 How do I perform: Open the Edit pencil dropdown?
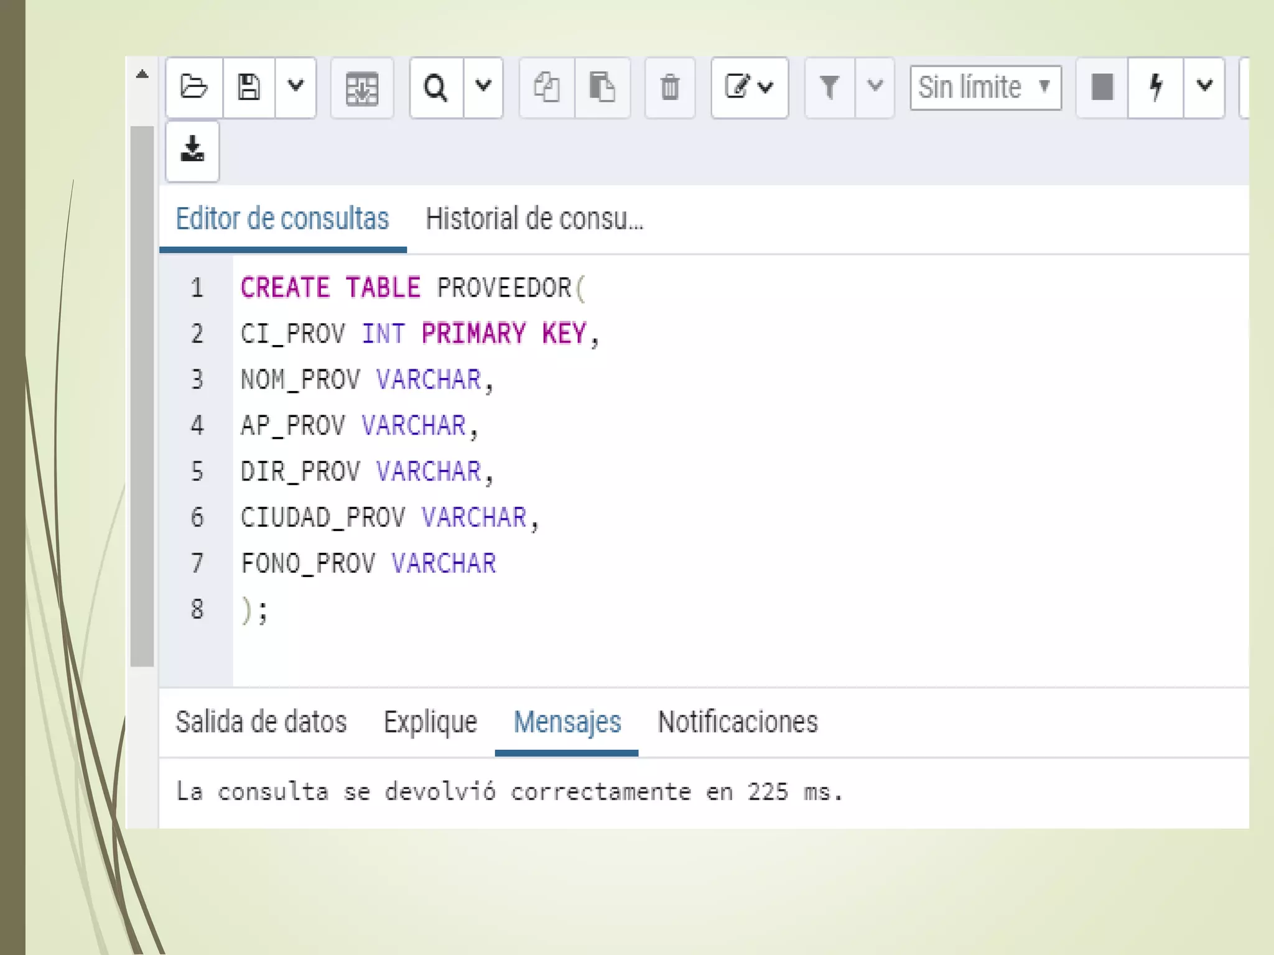pyautogui.click(x=749, y=88)
